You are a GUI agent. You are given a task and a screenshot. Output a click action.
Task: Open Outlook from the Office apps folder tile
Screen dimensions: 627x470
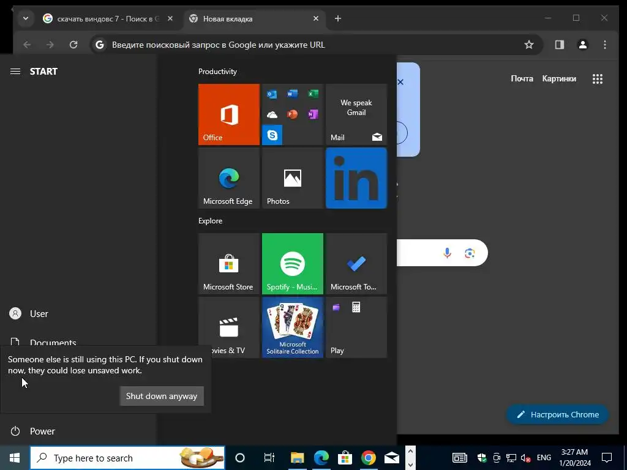click(272, 94)
